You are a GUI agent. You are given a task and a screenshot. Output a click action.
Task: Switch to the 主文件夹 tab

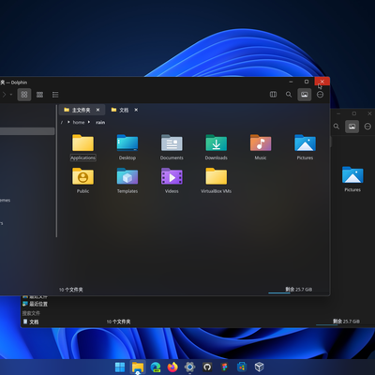coord(81,110)
